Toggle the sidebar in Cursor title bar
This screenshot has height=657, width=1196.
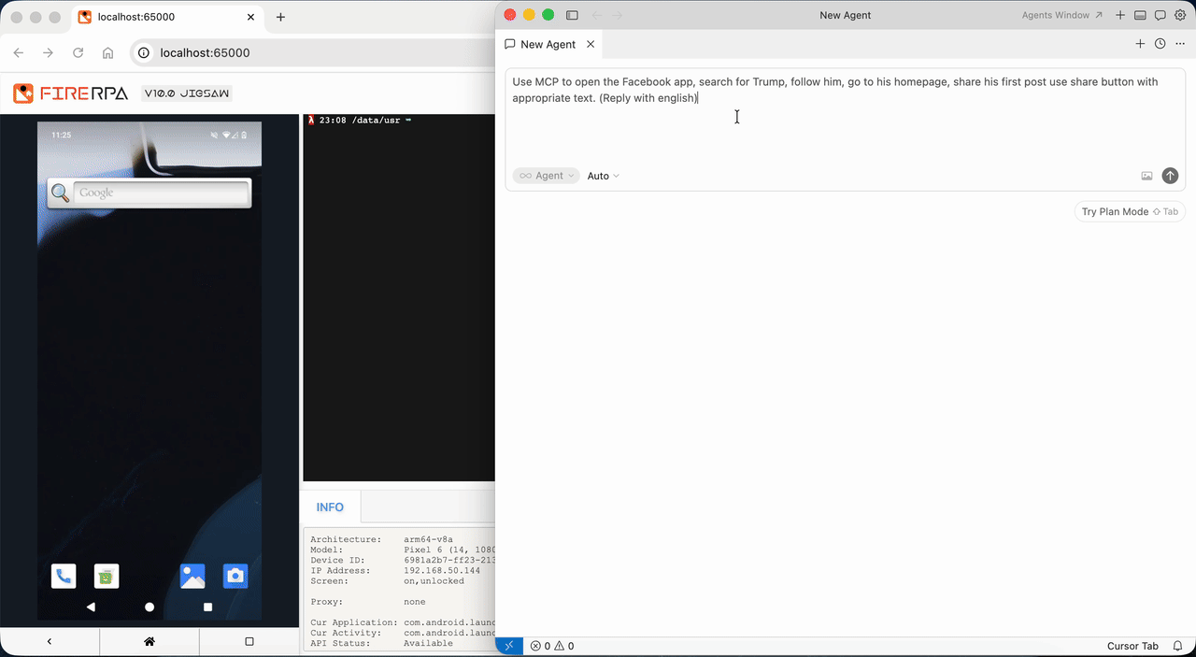(x=573, y=15)
